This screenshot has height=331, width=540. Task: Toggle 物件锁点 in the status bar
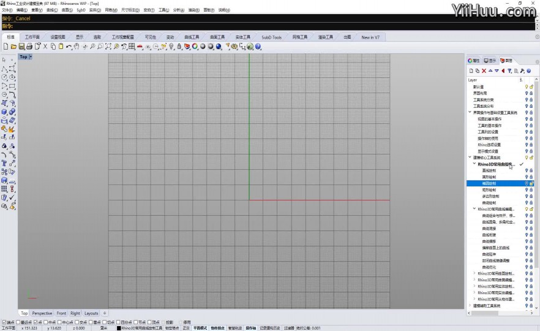tap(218, 329)
